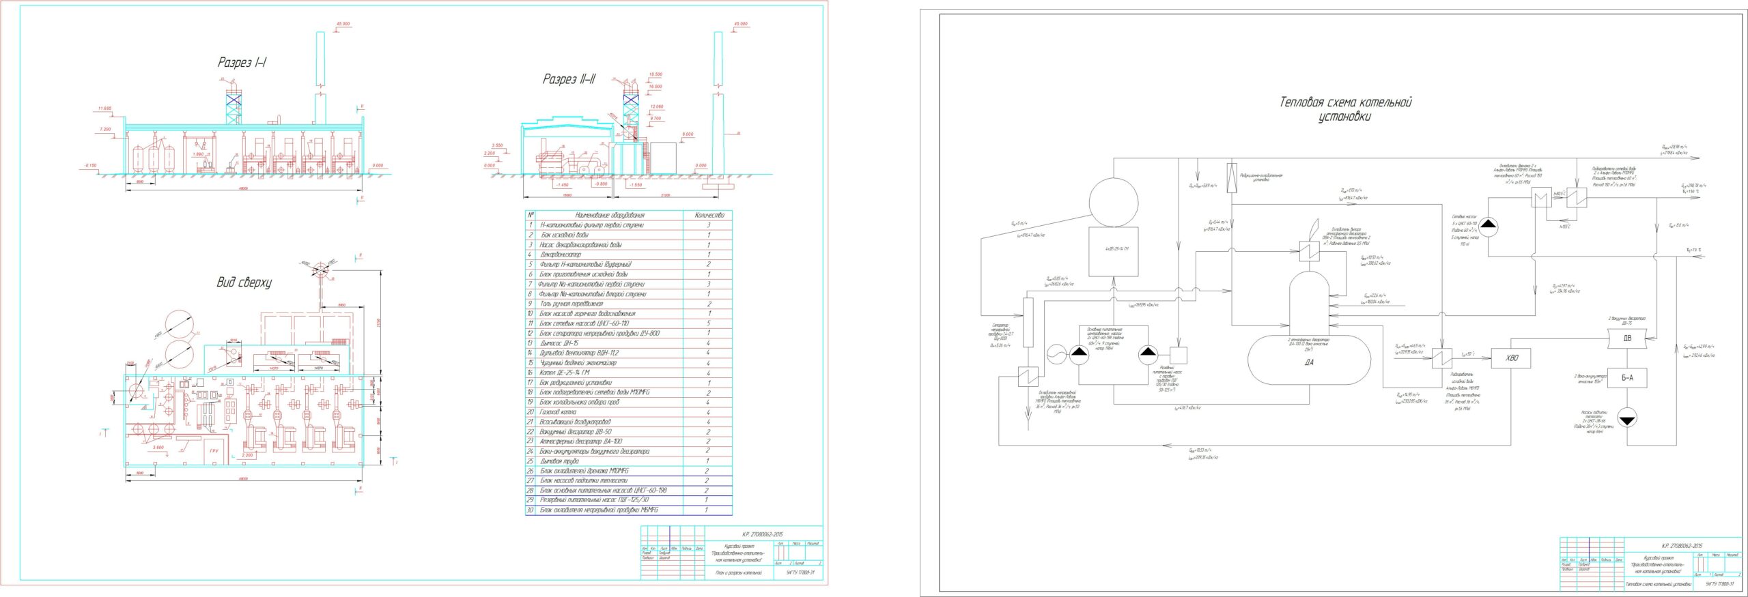The width and height of the screenshot is (1748, 597).
Task: Select row "Блок сетевых насосов ЦНСГ-60-110"
Action: (628, 323)
